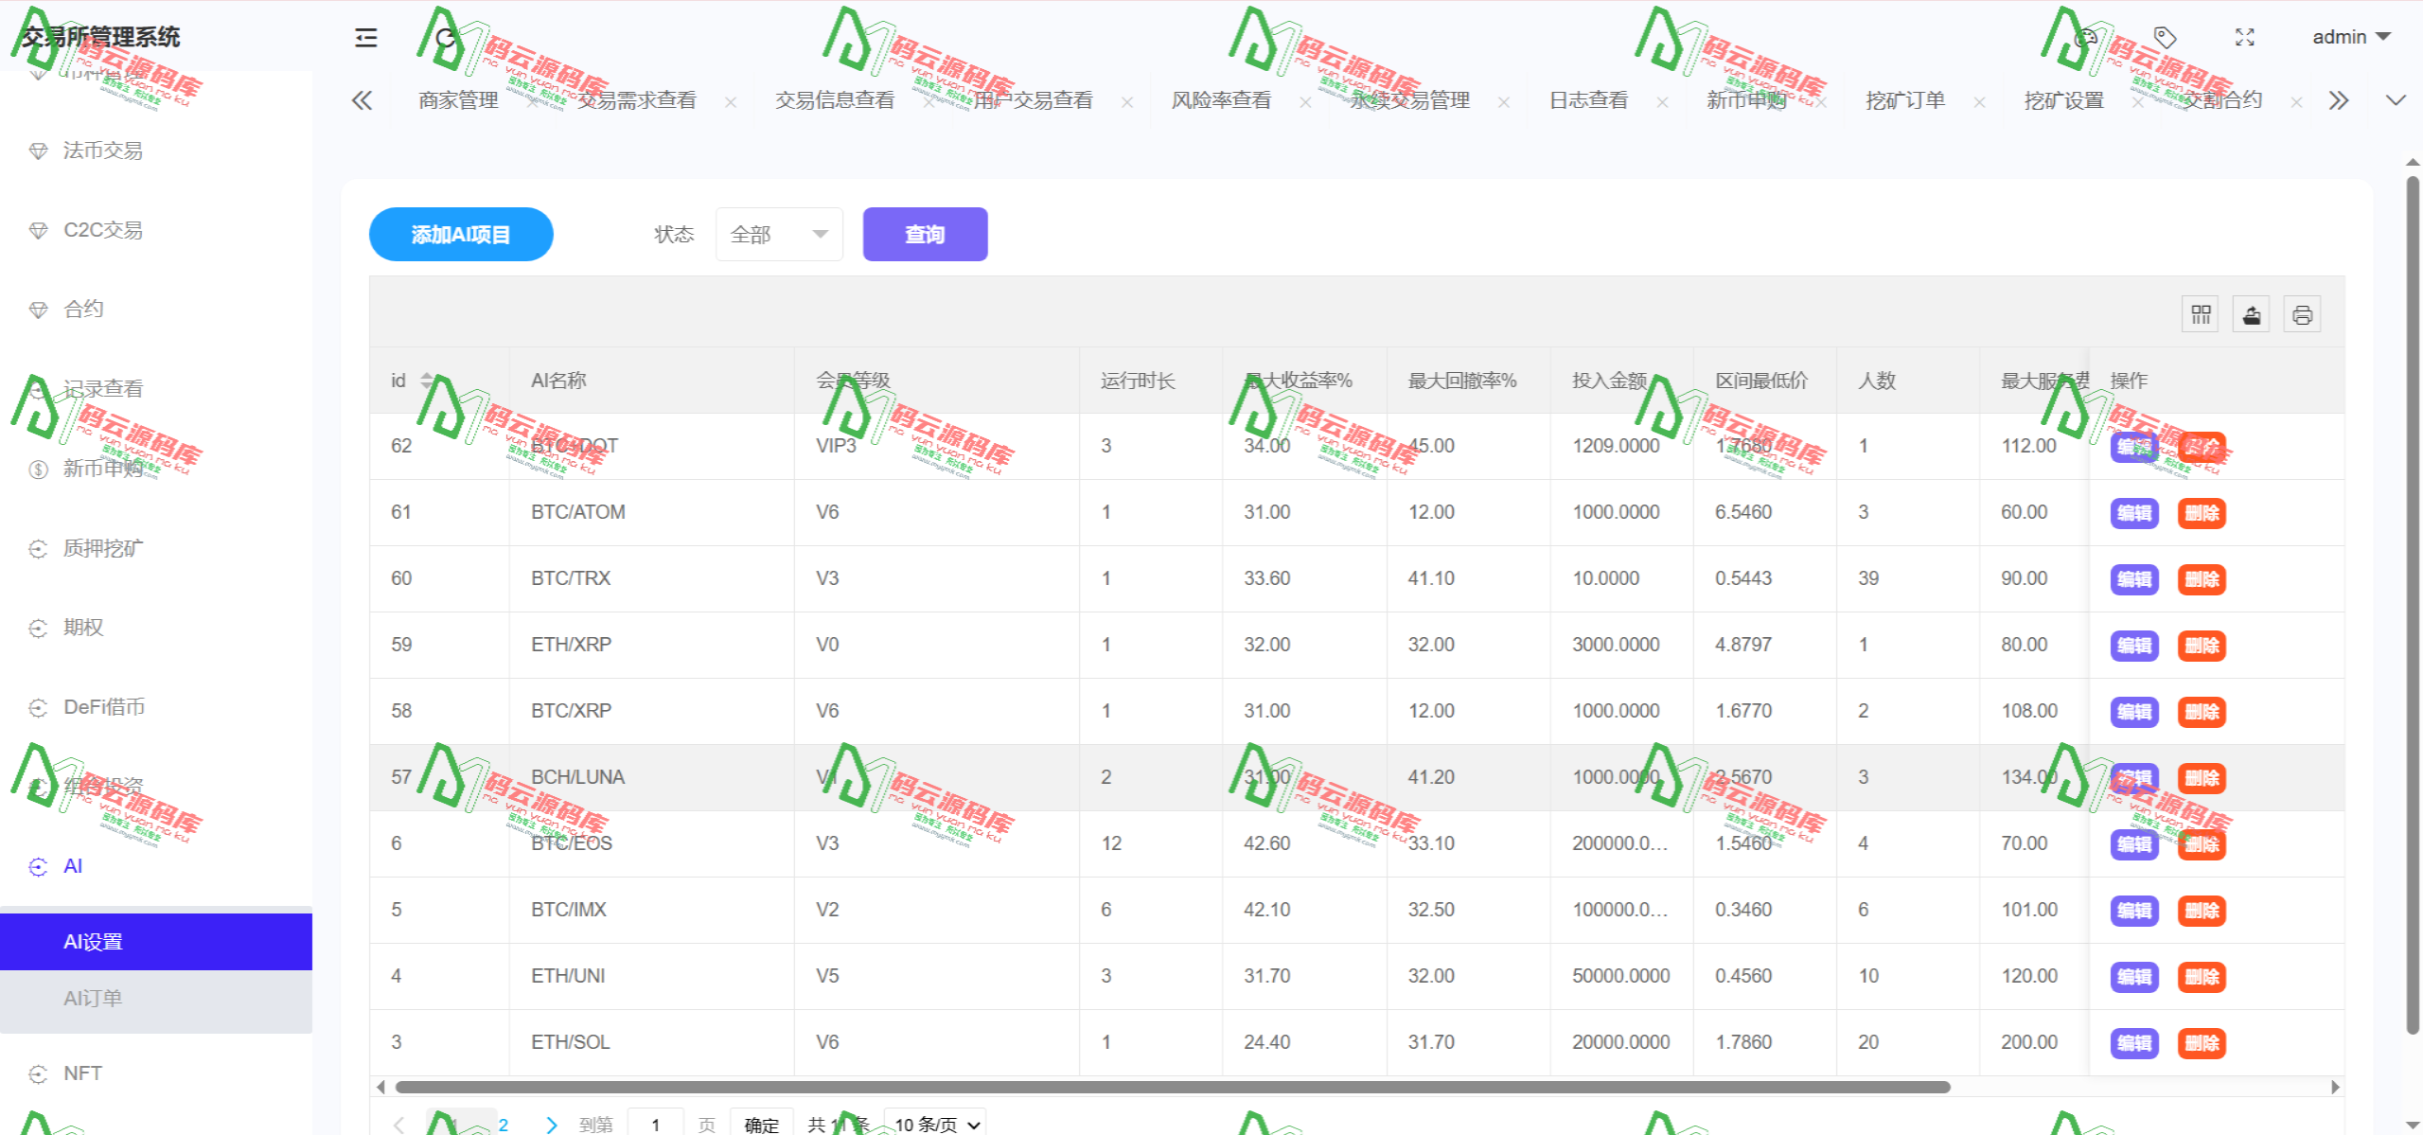The image size is (2423, 1135).
Task: Toggle the id column sort arrows
Action: (426, 380)
